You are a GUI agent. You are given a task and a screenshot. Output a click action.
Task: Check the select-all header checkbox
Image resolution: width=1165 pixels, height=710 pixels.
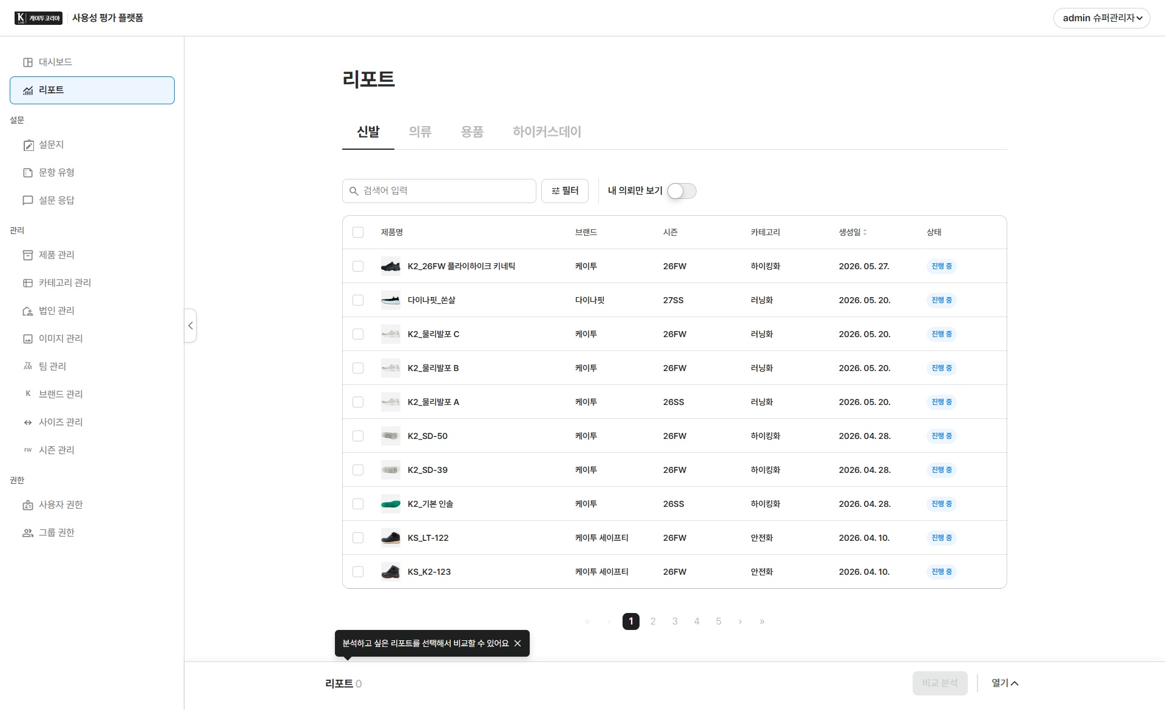coord(358,232)
